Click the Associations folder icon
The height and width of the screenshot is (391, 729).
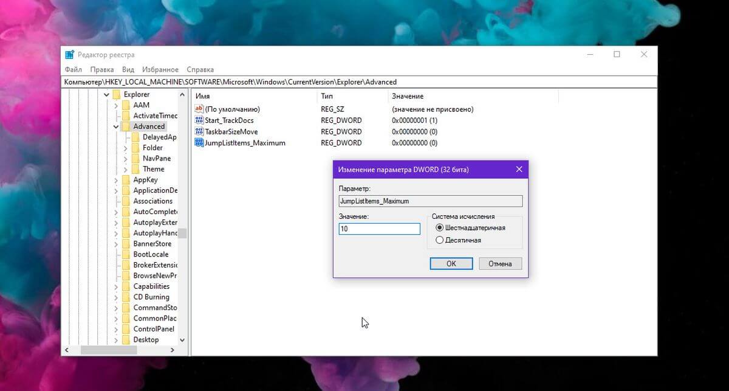(126, 201)
